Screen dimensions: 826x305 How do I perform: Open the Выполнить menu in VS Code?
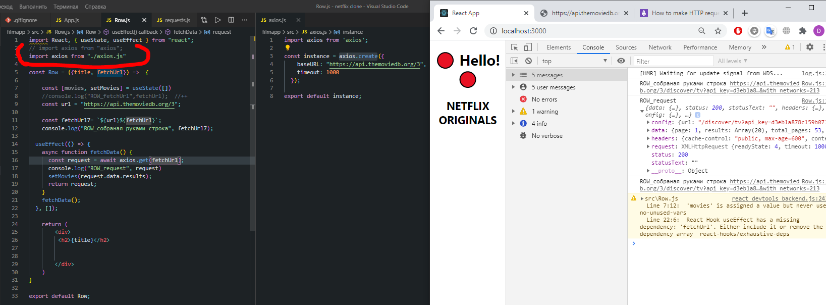[x=33, y=7]
